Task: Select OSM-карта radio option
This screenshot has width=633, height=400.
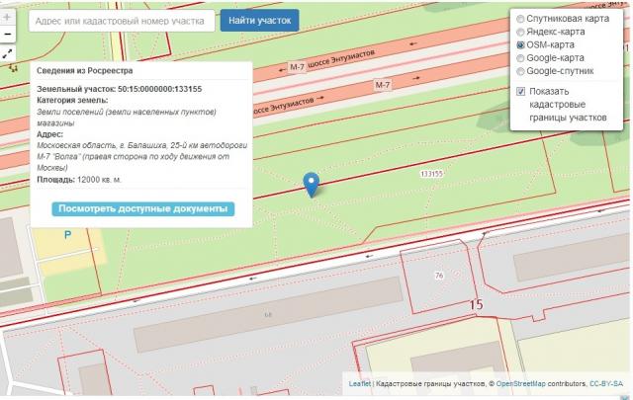Action: point(521,44)
